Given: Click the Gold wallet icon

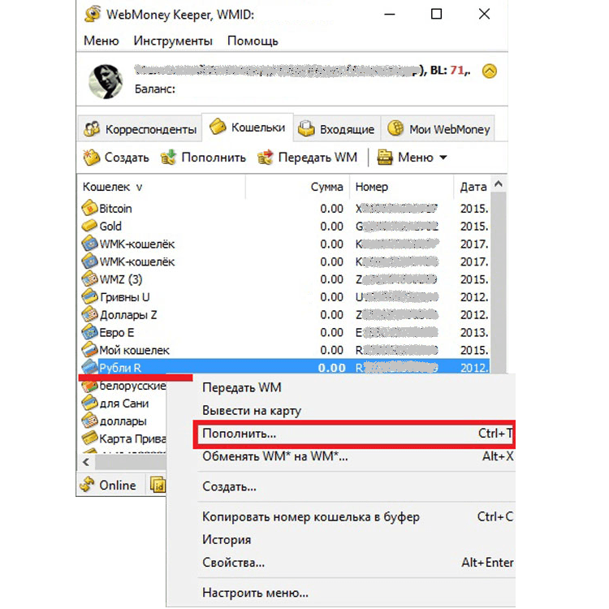Looking at the screenshot, I should pos(89,226).
